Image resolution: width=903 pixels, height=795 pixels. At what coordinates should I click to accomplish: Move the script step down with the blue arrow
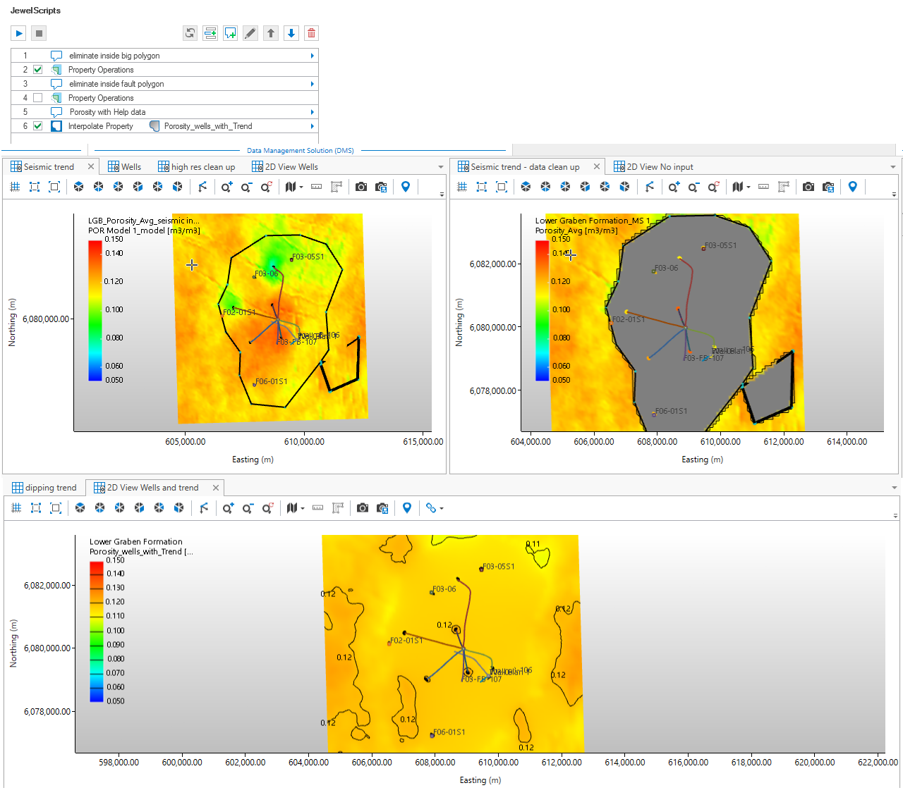click(x=291, y=33)
